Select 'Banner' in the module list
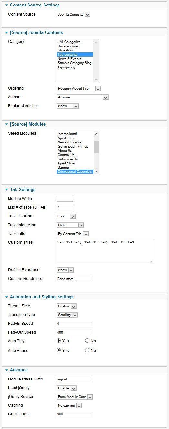Screen dimensions: 169x429 pyautogui.click(x=75, y=168)
